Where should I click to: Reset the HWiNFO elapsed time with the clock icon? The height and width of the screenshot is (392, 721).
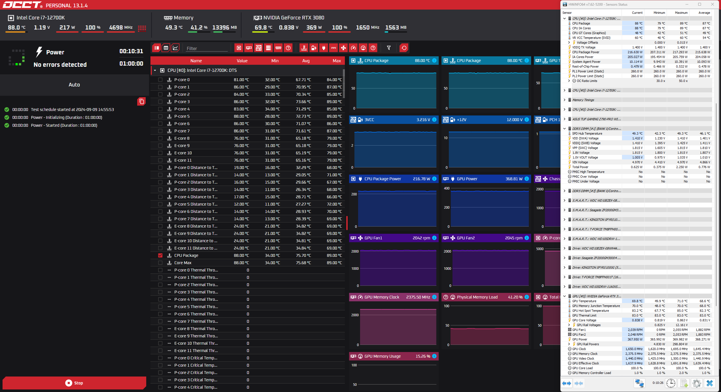tap(671, 383)
